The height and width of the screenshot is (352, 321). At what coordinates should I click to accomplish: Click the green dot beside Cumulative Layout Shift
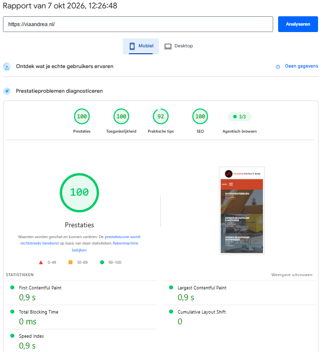171,312
